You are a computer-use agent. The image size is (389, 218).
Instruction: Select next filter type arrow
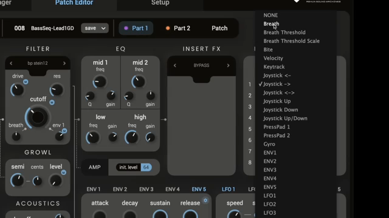click(64, 63)
